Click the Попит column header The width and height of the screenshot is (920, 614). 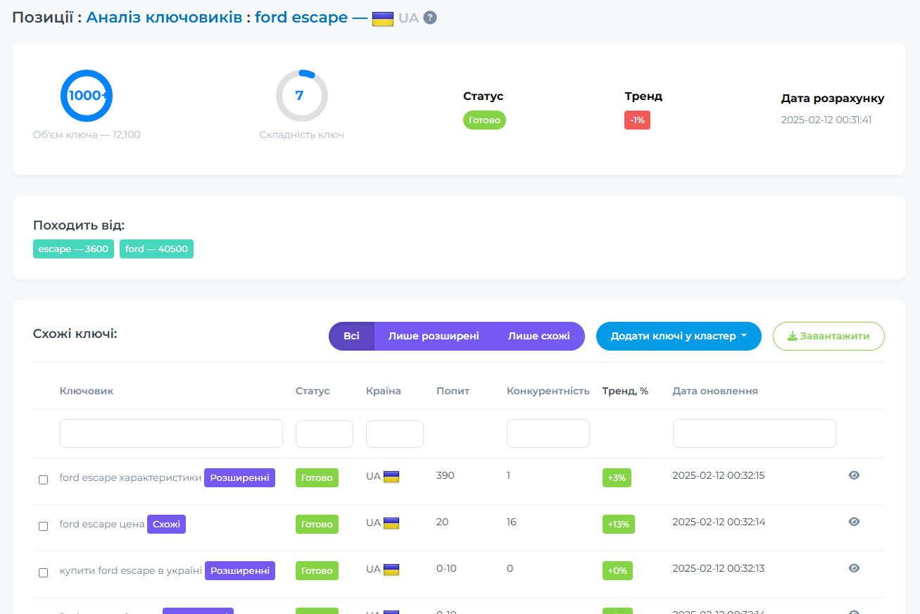453,391
